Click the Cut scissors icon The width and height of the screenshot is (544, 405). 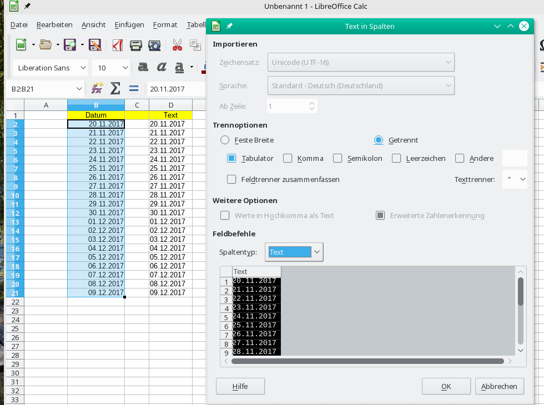(177, 45)
